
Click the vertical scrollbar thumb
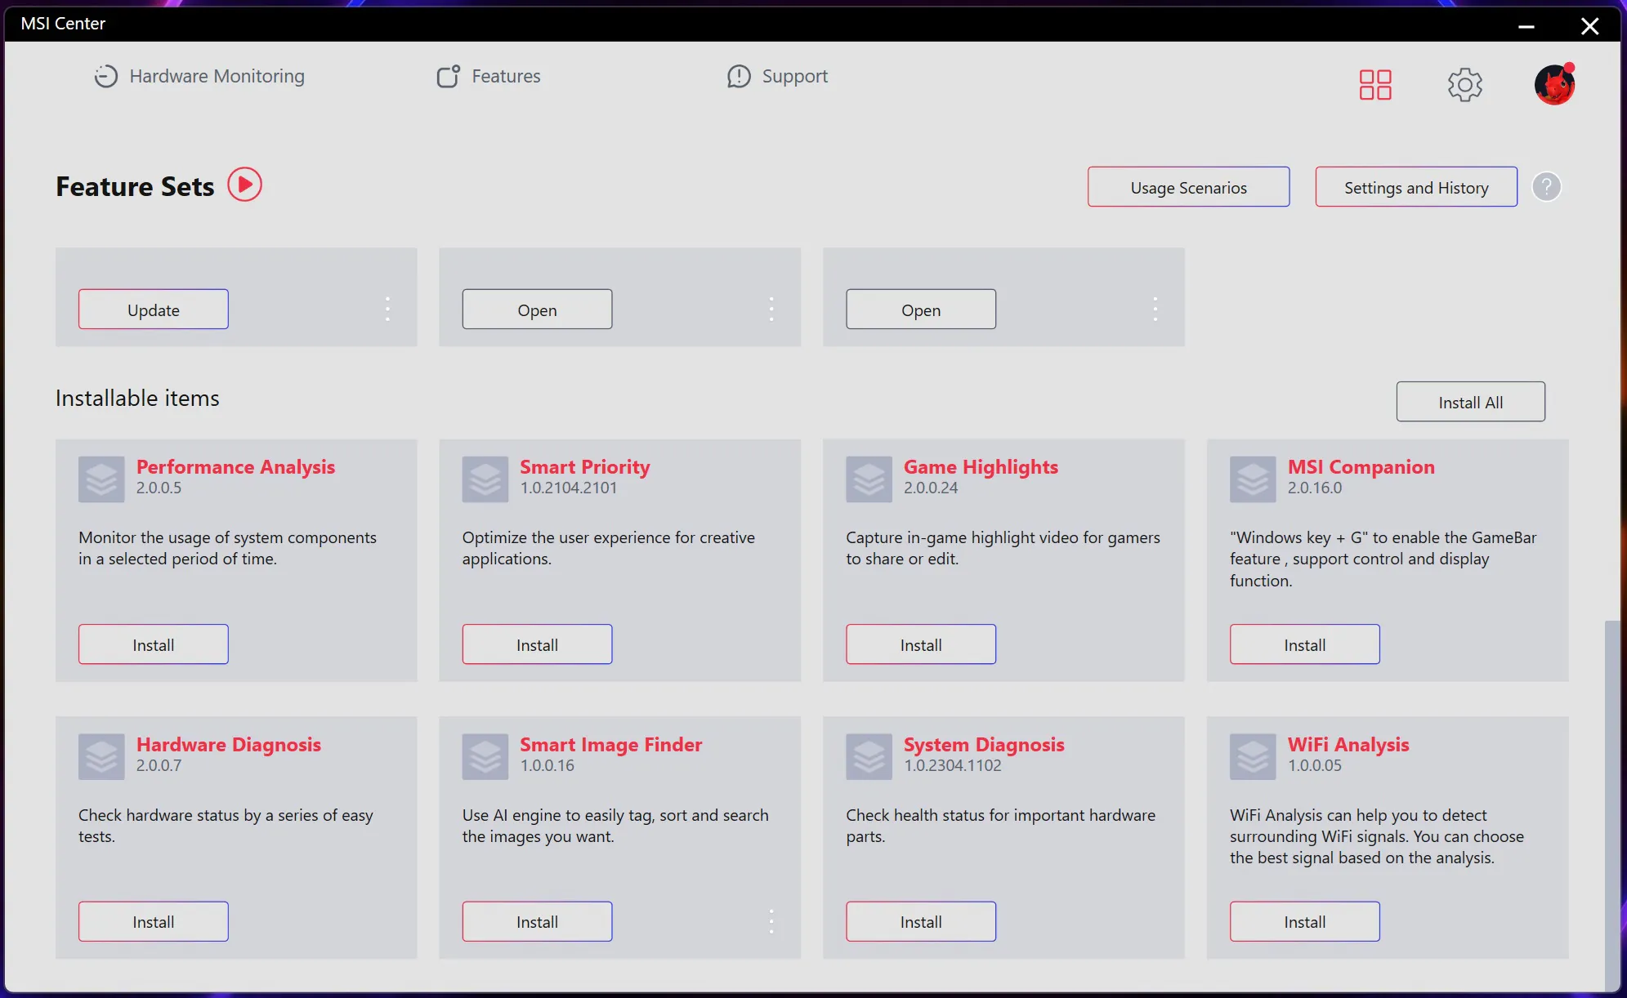(x=1611, y=804)
